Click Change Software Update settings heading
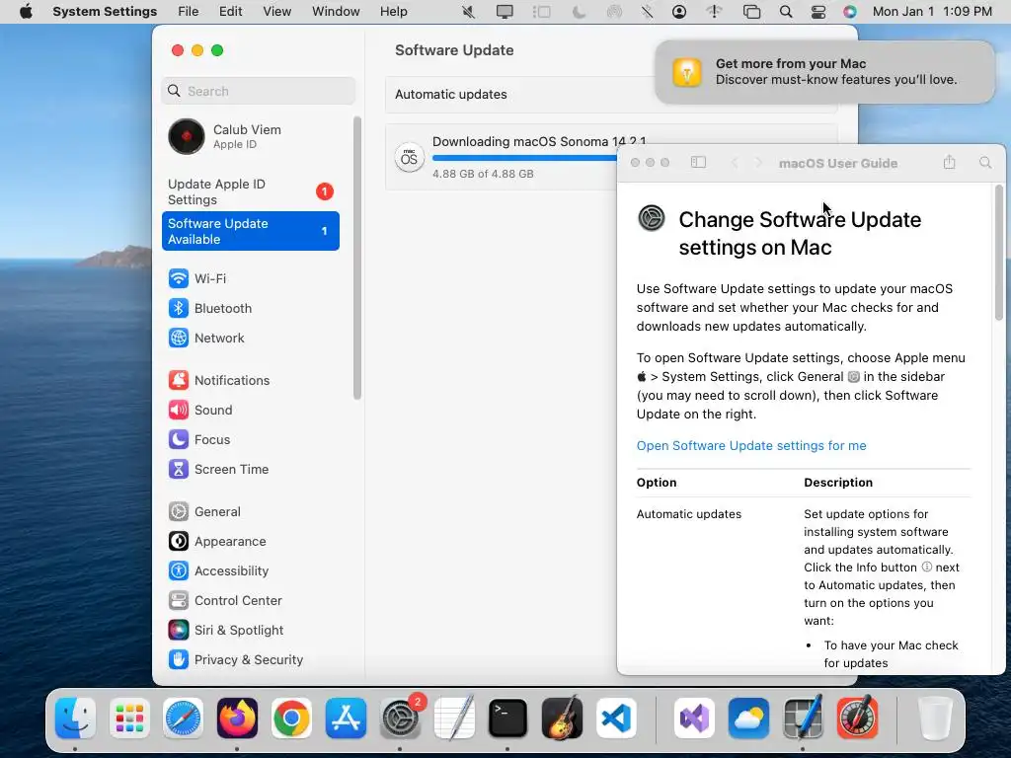This screenshot has height=758, width=1011. [x=800, y=233]
